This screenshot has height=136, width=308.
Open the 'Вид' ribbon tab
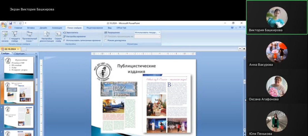(110, 28)
